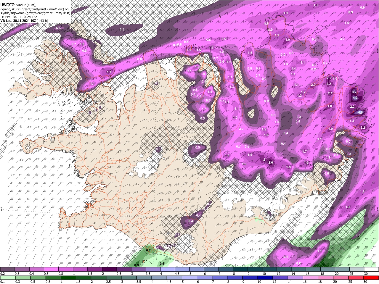Viewport: 379px width, 284px height.
Task: Select the pale green 0.1 rain legend swatch
Action: [x=8, y=278]
